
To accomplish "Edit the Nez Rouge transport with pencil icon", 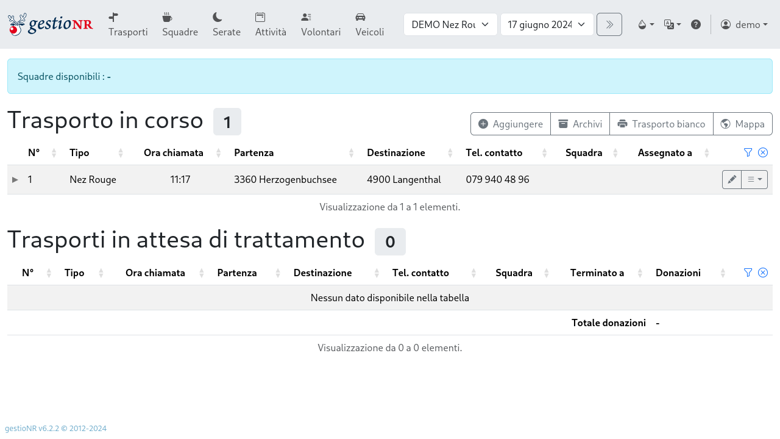I will point(731,179).
